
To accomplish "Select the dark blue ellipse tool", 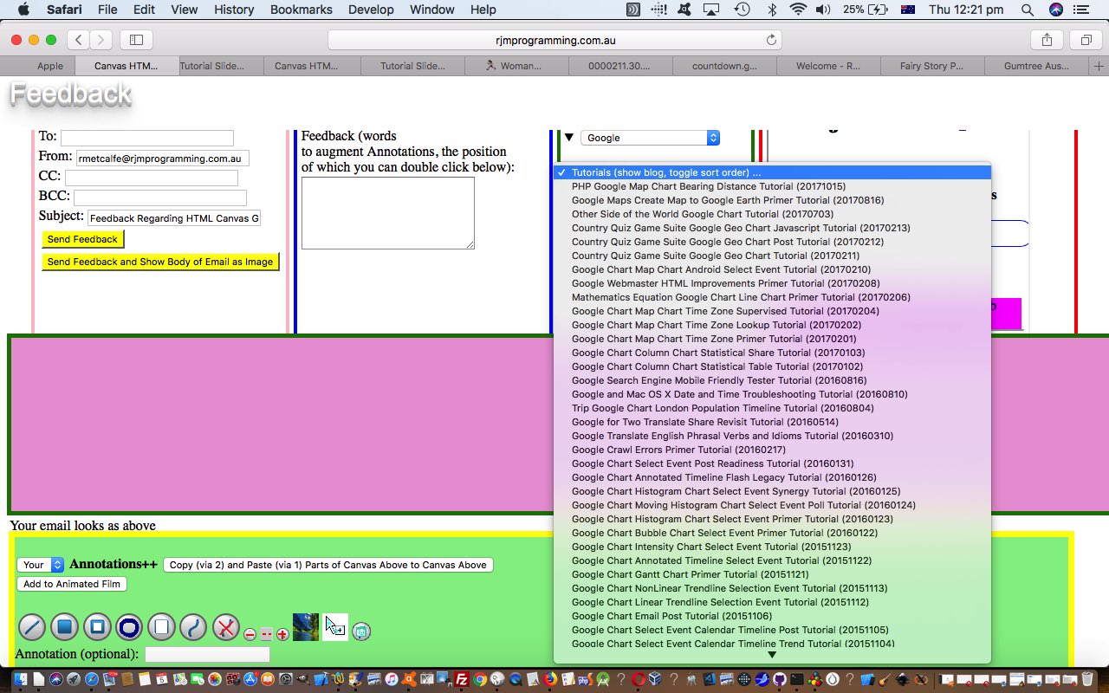I will 129,626.
